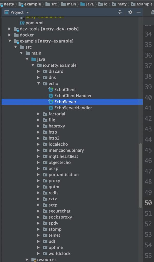Image resolution: width=154 pixels, height=262 pixels.
Task: Click the collapse all icon in Project header
Action: pyautogui.click(x=120, y=12)
